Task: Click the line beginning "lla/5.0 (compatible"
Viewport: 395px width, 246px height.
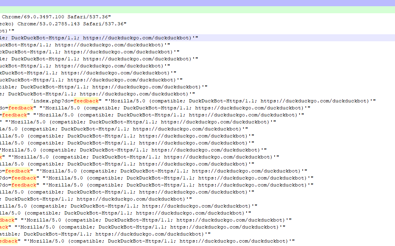Action: point(125,213)
